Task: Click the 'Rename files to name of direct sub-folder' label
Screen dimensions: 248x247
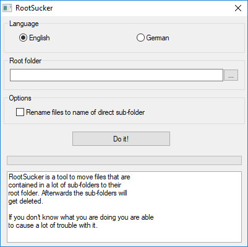Action: tap(85, 112)
